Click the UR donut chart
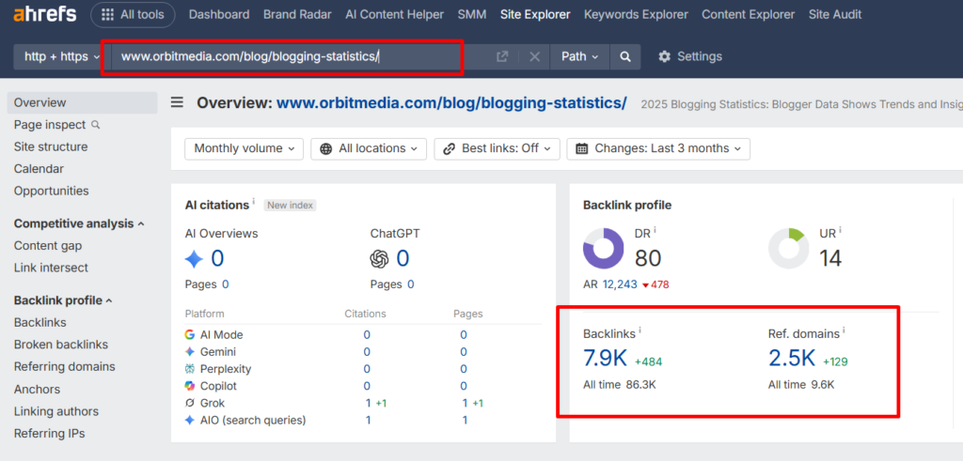The width and height of the screenshot is (963, 461). [x=789, y=248]
